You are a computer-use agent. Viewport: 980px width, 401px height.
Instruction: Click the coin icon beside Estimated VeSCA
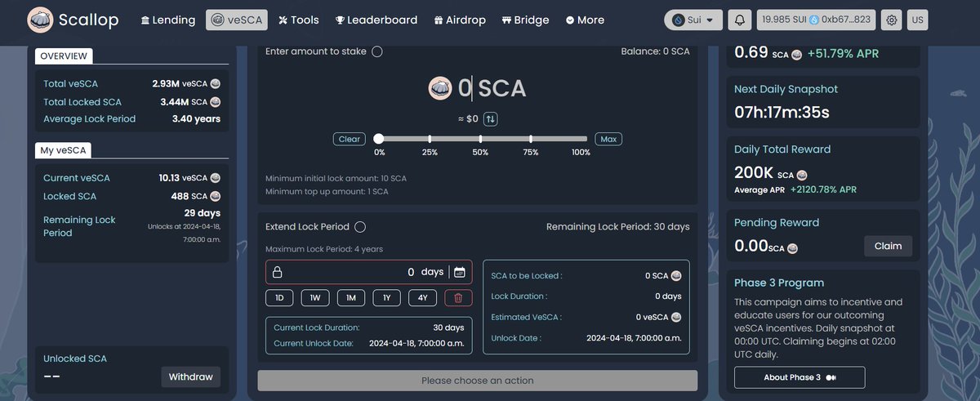(x=676, y=317)
